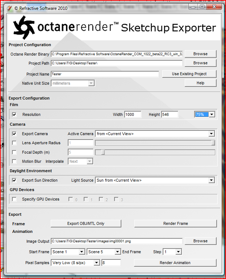
Task: Click the Use Existing Project button
Action: pos(189,74)
